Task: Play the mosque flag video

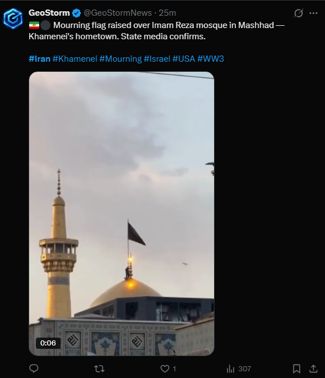Action: [122, 214]
